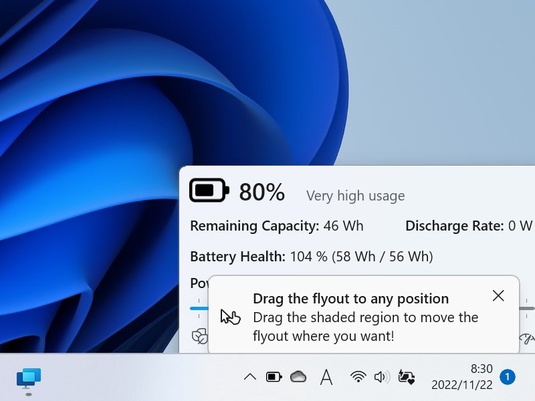Open the Wi-Fi network tray icon

pyautogui.click(x=358, y=377)
